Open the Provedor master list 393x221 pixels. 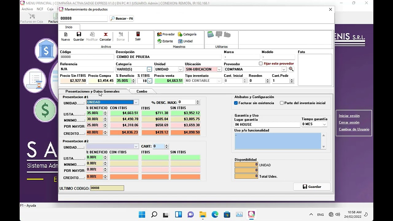click(166, 34)
